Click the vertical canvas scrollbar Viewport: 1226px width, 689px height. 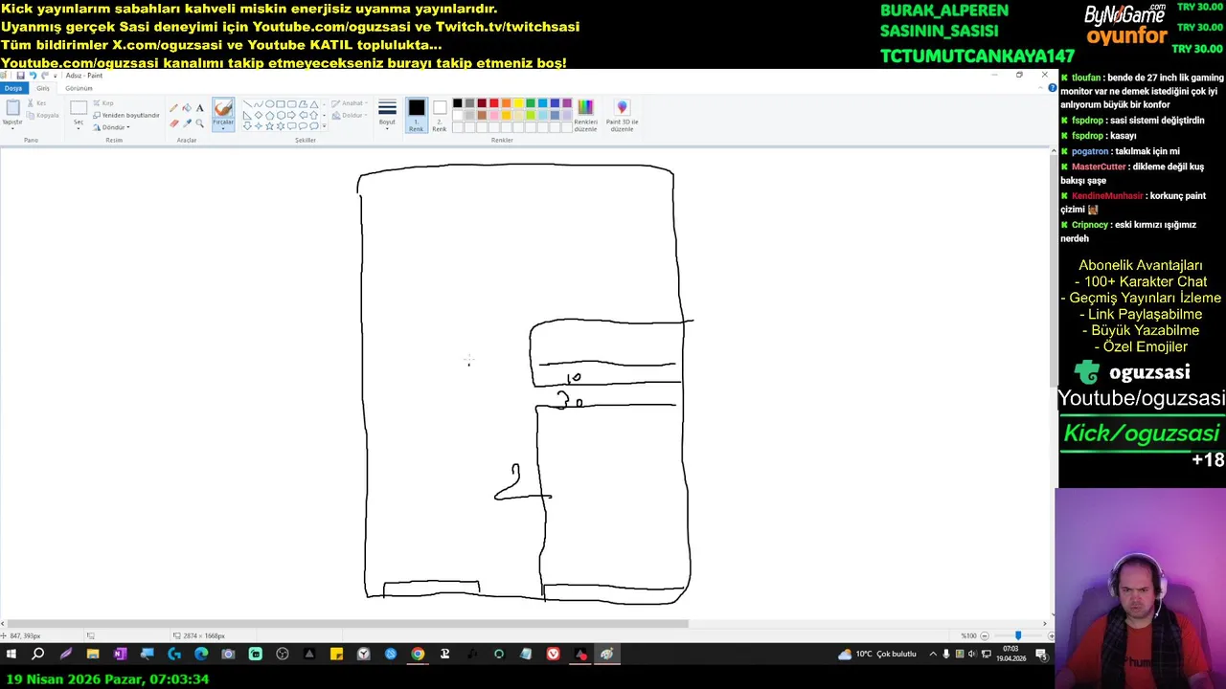pos(1054,273)
